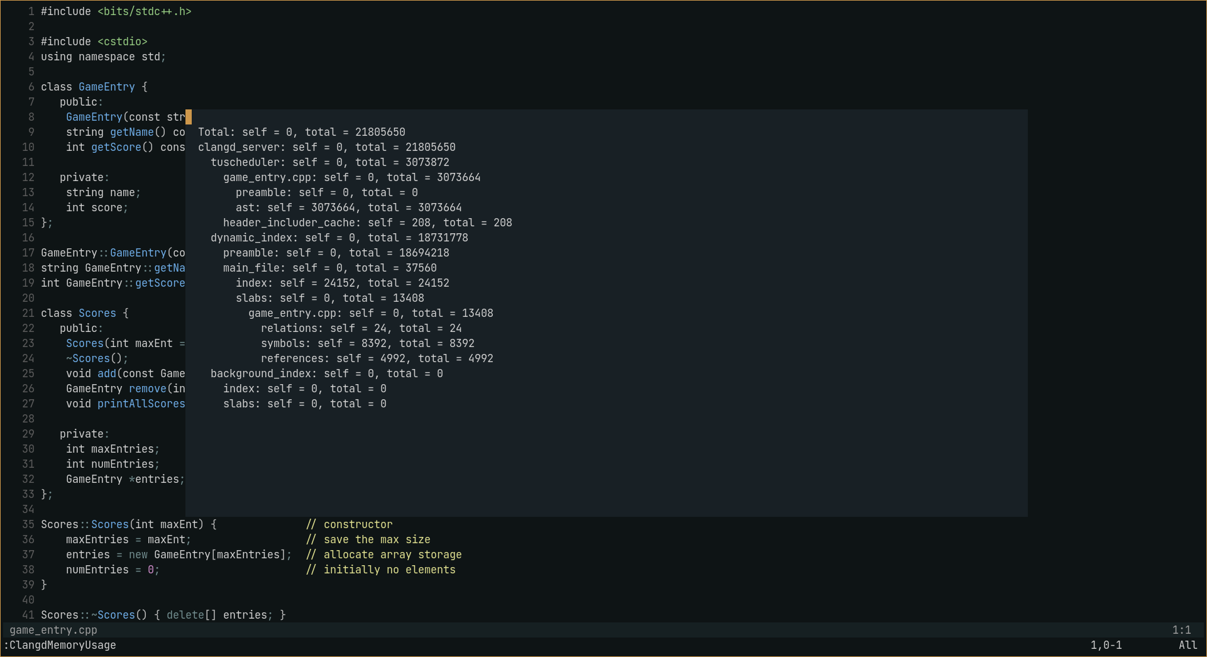
Task: Click the "All" scroll position indicator
Action: point(1188,645)
